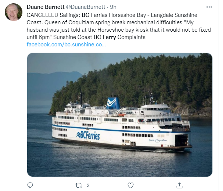
Task: Like the tweet with the heart icon
Action: coord(130,185)
